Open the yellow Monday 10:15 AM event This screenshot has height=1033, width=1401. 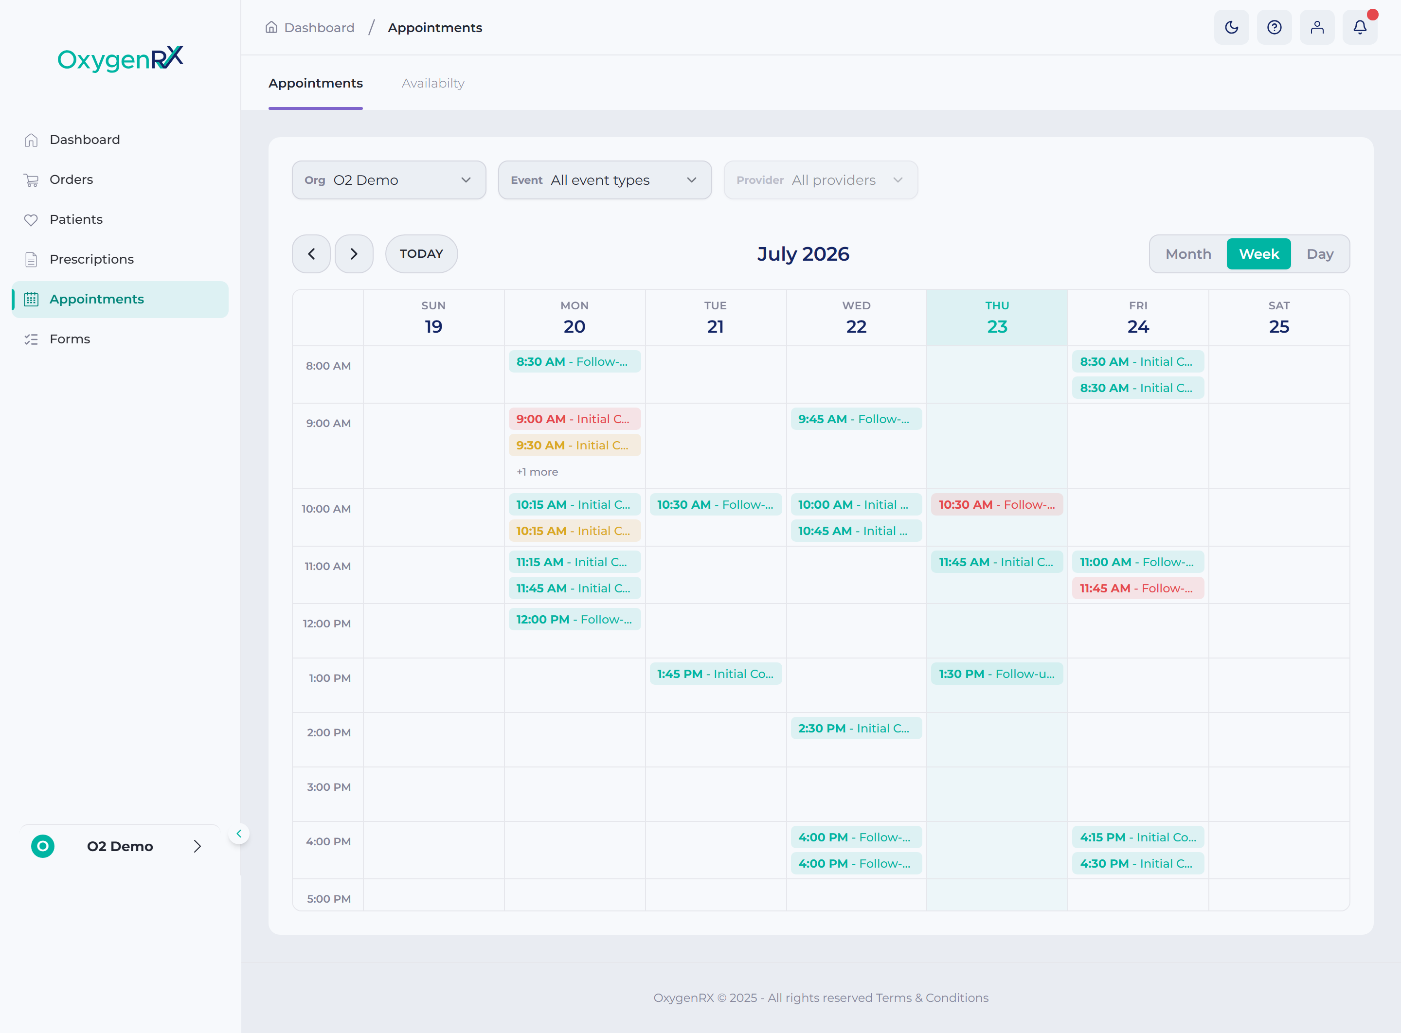click(574, 531)
